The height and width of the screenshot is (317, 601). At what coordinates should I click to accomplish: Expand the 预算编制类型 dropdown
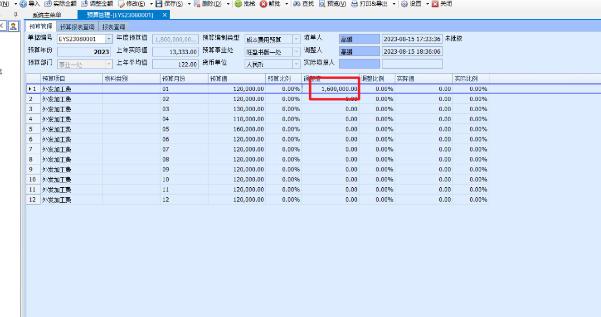[296, 39]
